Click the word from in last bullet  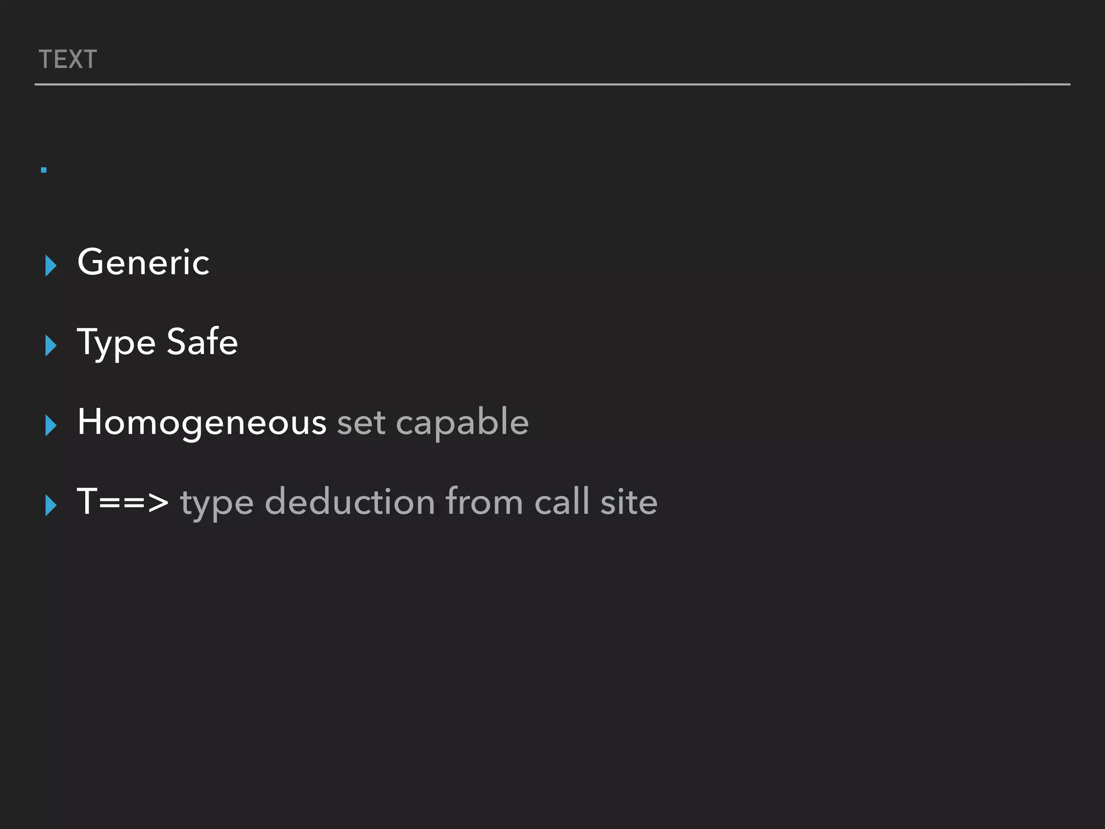[x=484, y=502]
